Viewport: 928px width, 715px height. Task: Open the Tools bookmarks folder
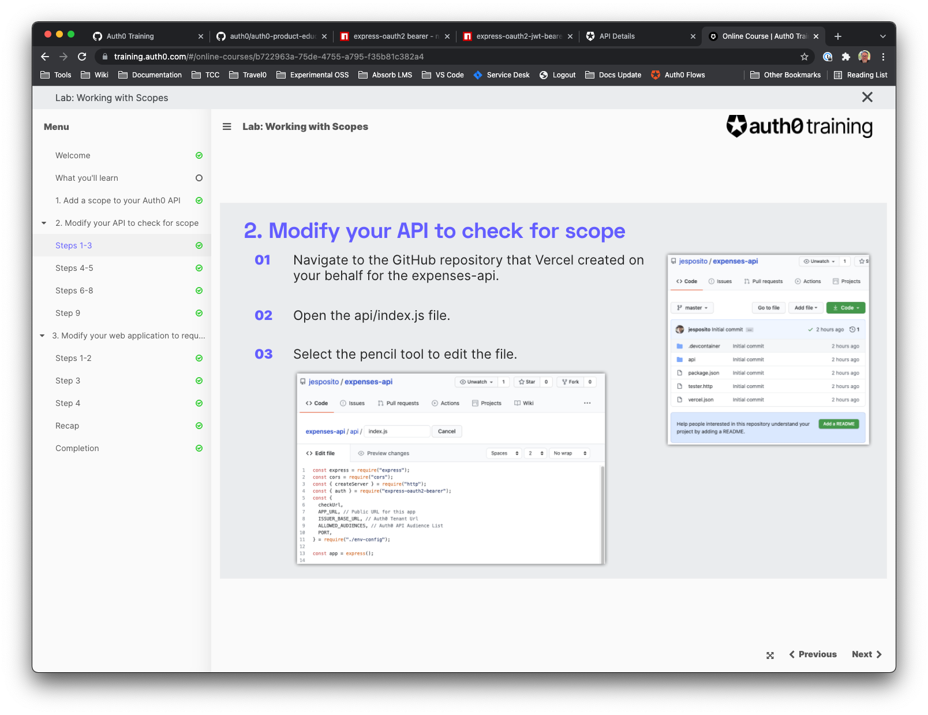point(56,75)
